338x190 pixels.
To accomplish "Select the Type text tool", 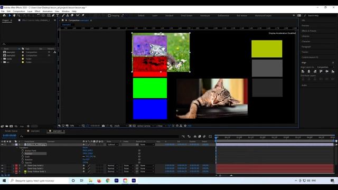I will pos(58,15).
